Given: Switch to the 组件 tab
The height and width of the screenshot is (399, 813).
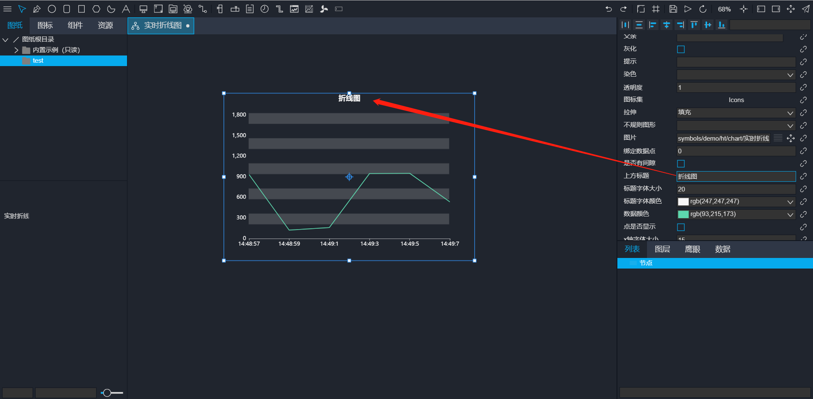Looking at the screenshot, I should pyautogui.click(x=75, y=25).
